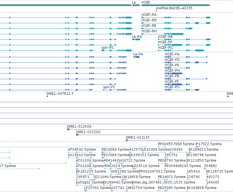Select the SD21040.5prime EST label

coord(107,177)
